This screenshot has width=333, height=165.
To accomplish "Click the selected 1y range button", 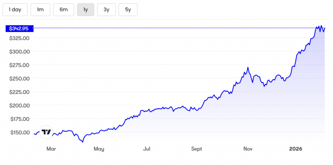I will click(x=86, y=10).
